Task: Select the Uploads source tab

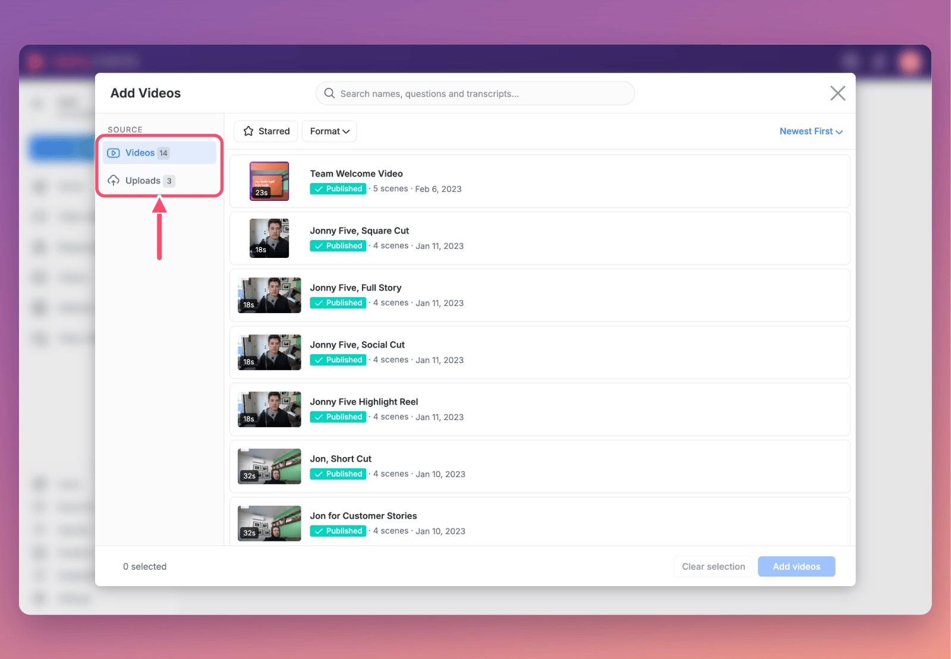Action: coord(159,181)
